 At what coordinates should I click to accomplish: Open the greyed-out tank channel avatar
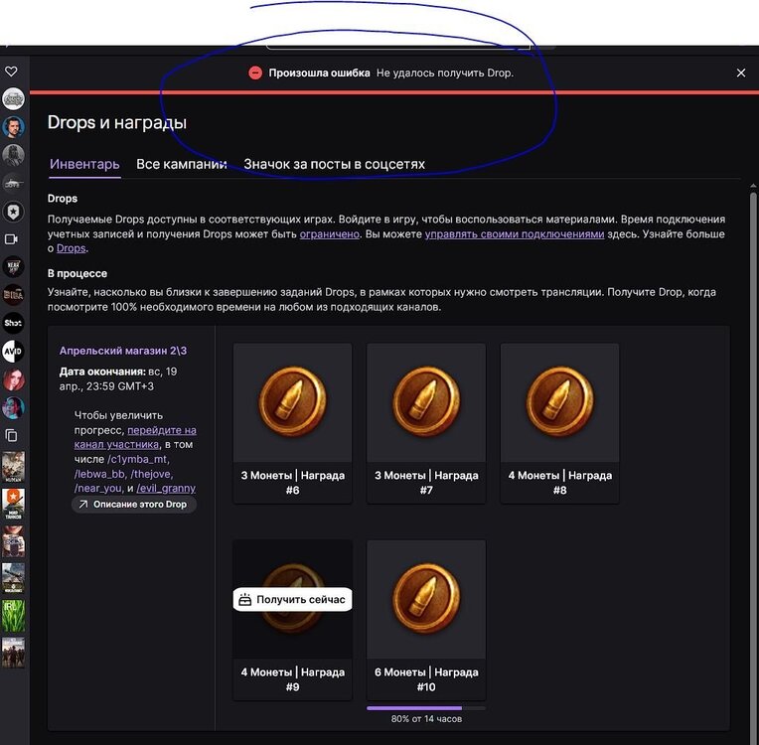(13, 183)
